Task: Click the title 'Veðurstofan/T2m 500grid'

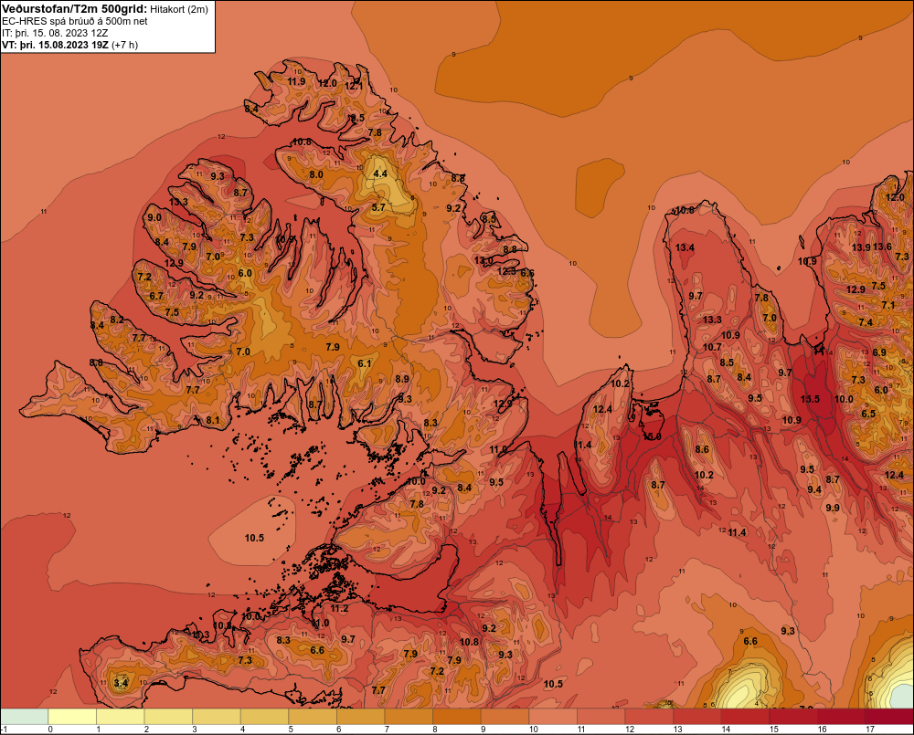Action: pyautogui.click(x=74, y=9)
